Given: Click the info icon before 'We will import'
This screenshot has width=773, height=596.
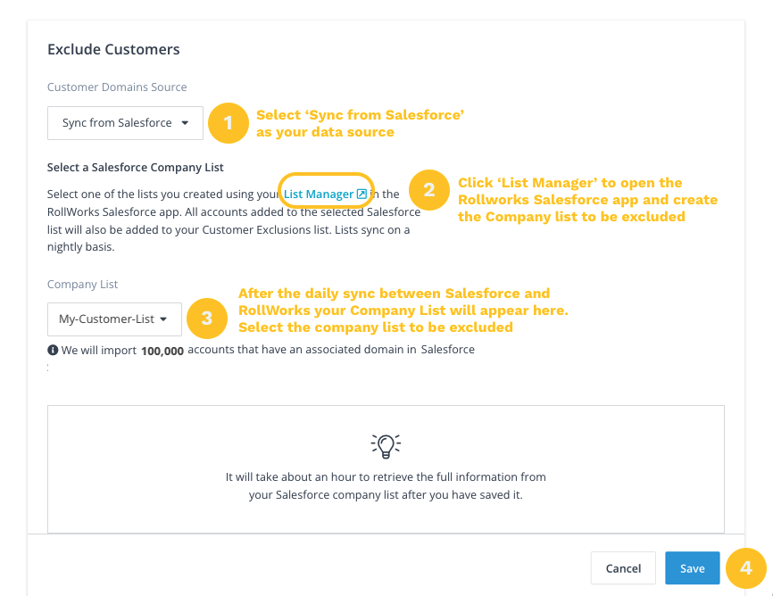Looking at the screenshot, I should tap(53, 350).
